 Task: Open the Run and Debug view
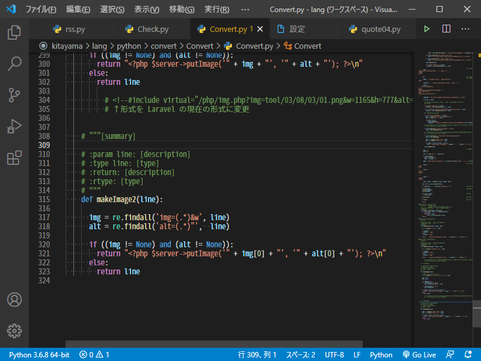(14, 127)
